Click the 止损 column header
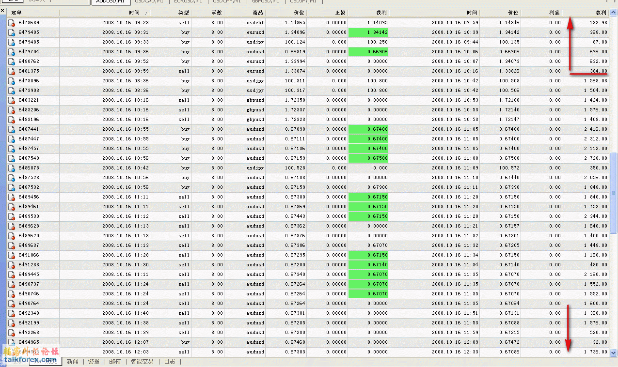The image size is (618, 367). click(327, 13)
